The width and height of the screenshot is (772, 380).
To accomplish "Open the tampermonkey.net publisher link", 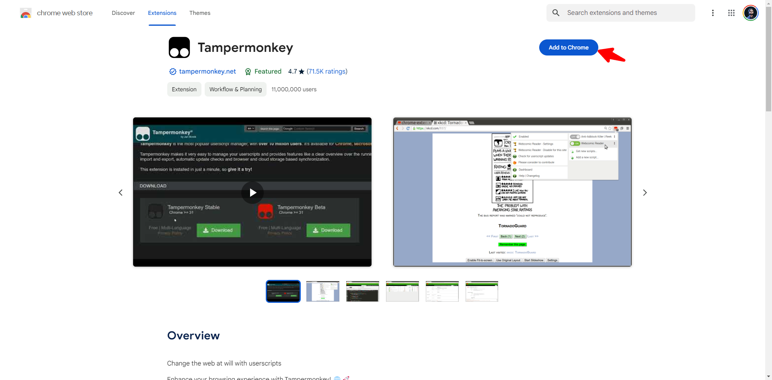I will tap(207, 72).
